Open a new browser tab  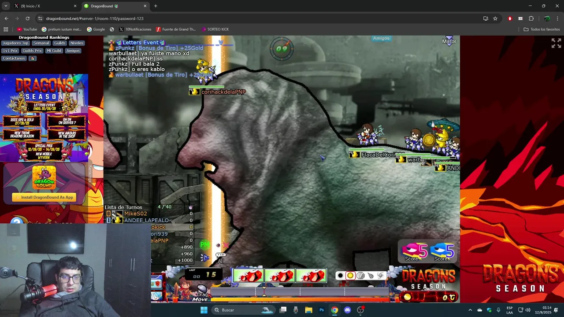[x=156, y=6]
